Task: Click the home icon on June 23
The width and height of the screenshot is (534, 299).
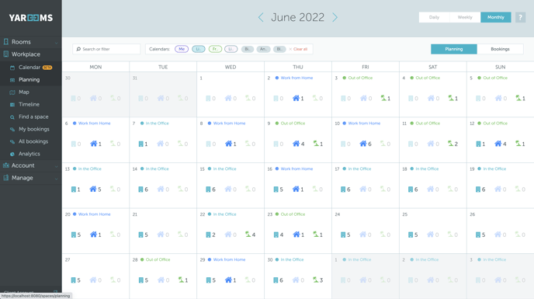Action: [x=296, y=235]
